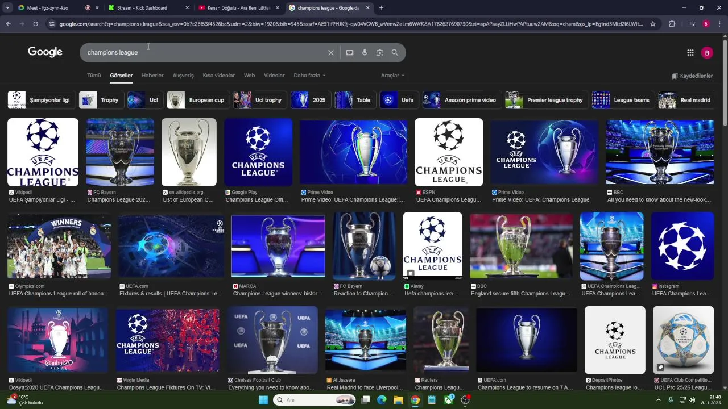Open the Olympics.com winners celebration image
Screen dimensions: 728x409
click(x=59, y=246)
